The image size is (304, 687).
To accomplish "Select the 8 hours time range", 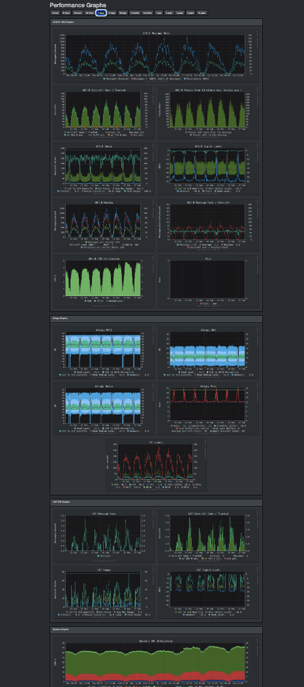I will tap(66, 13).
